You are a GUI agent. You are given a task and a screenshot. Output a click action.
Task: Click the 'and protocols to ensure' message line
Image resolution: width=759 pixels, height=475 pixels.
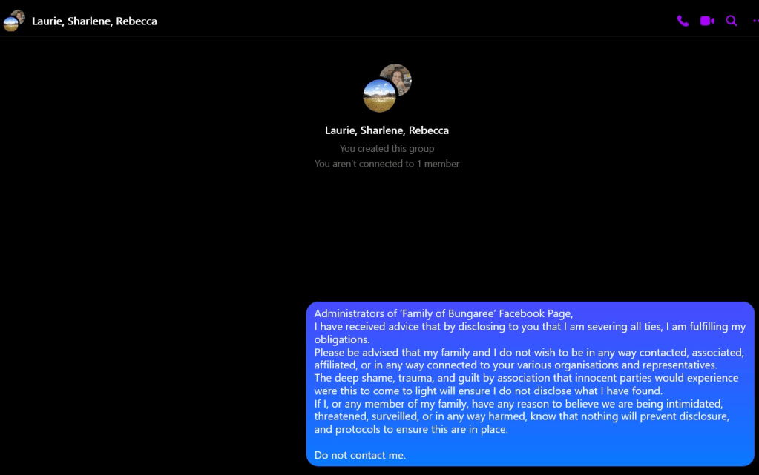410,429
